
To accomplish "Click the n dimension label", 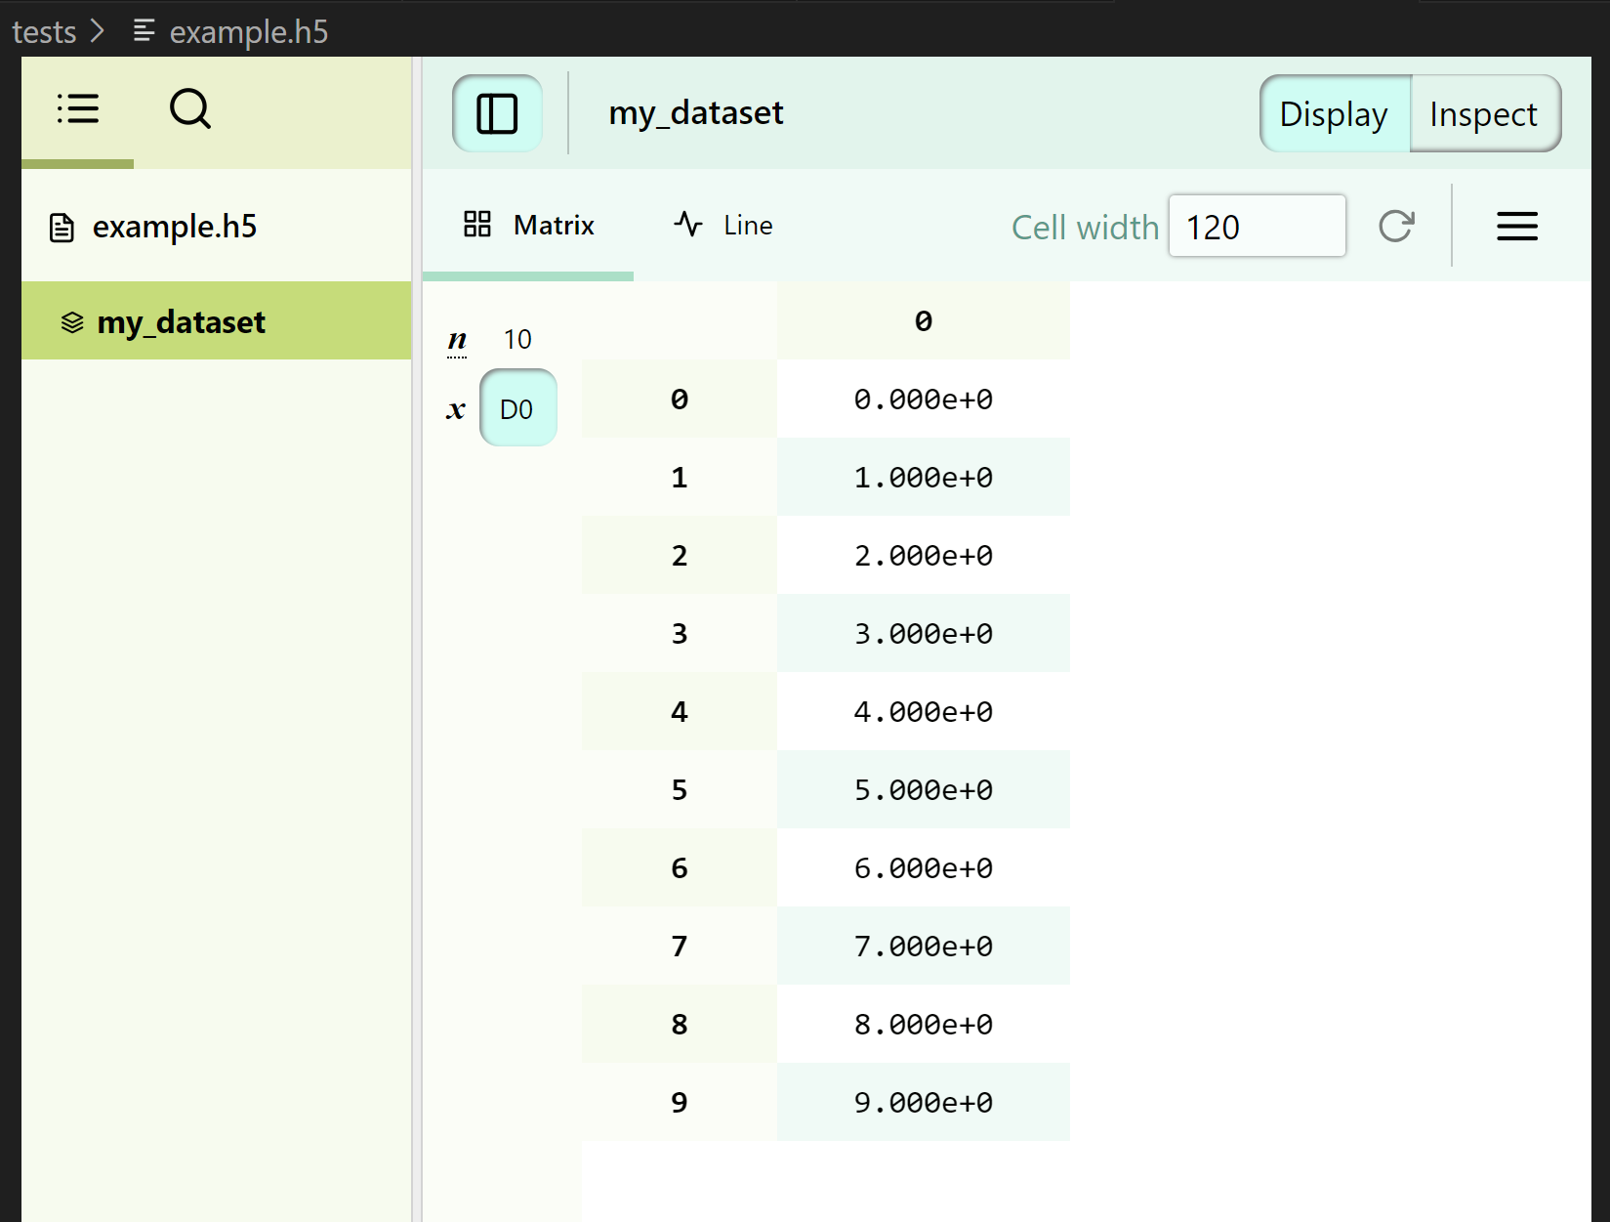I will pos(457,340).
